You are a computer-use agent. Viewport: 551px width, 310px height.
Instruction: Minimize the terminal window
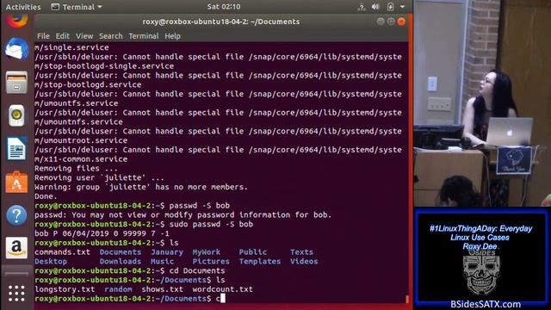click(x=381, y=22)
